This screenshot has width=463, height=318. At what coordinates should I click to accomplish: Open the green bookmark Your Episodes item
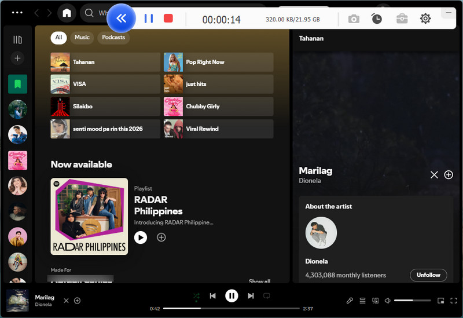click(18, 84)
